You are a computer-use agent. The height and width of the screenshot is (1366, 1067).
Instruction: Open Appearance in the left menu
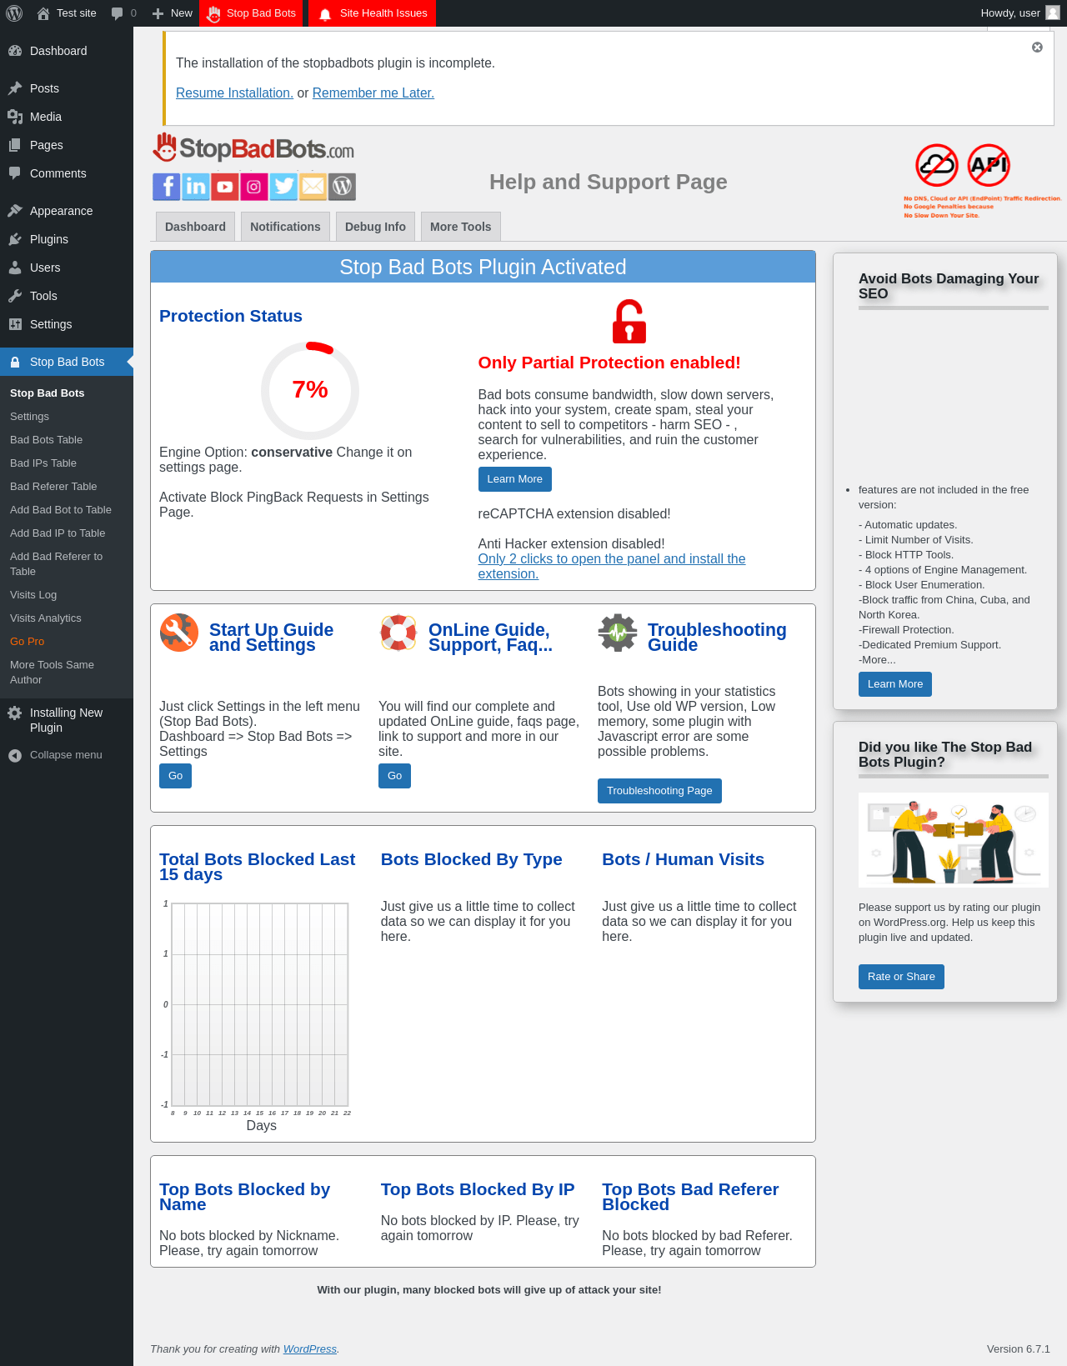(x=67, y=211)
